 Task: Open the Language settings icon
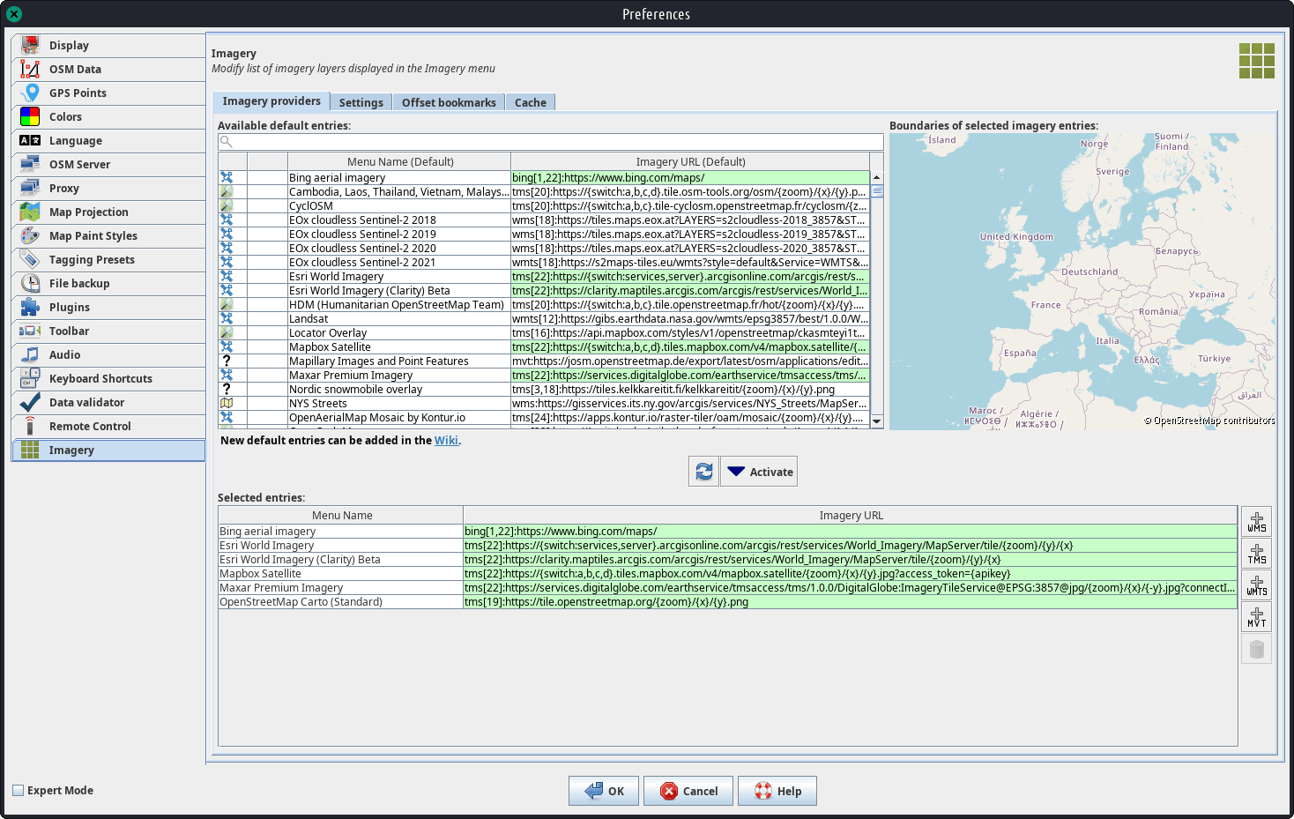[30, 140]
